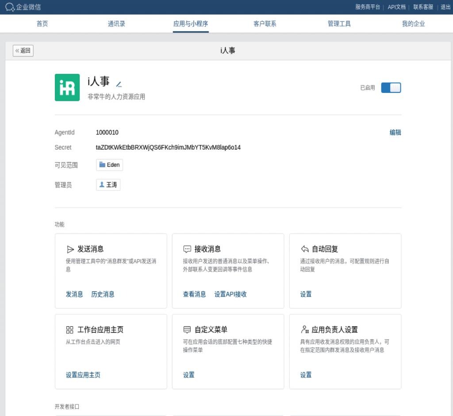
Task: Open the 历史消息 link
Action: point(103,294)
